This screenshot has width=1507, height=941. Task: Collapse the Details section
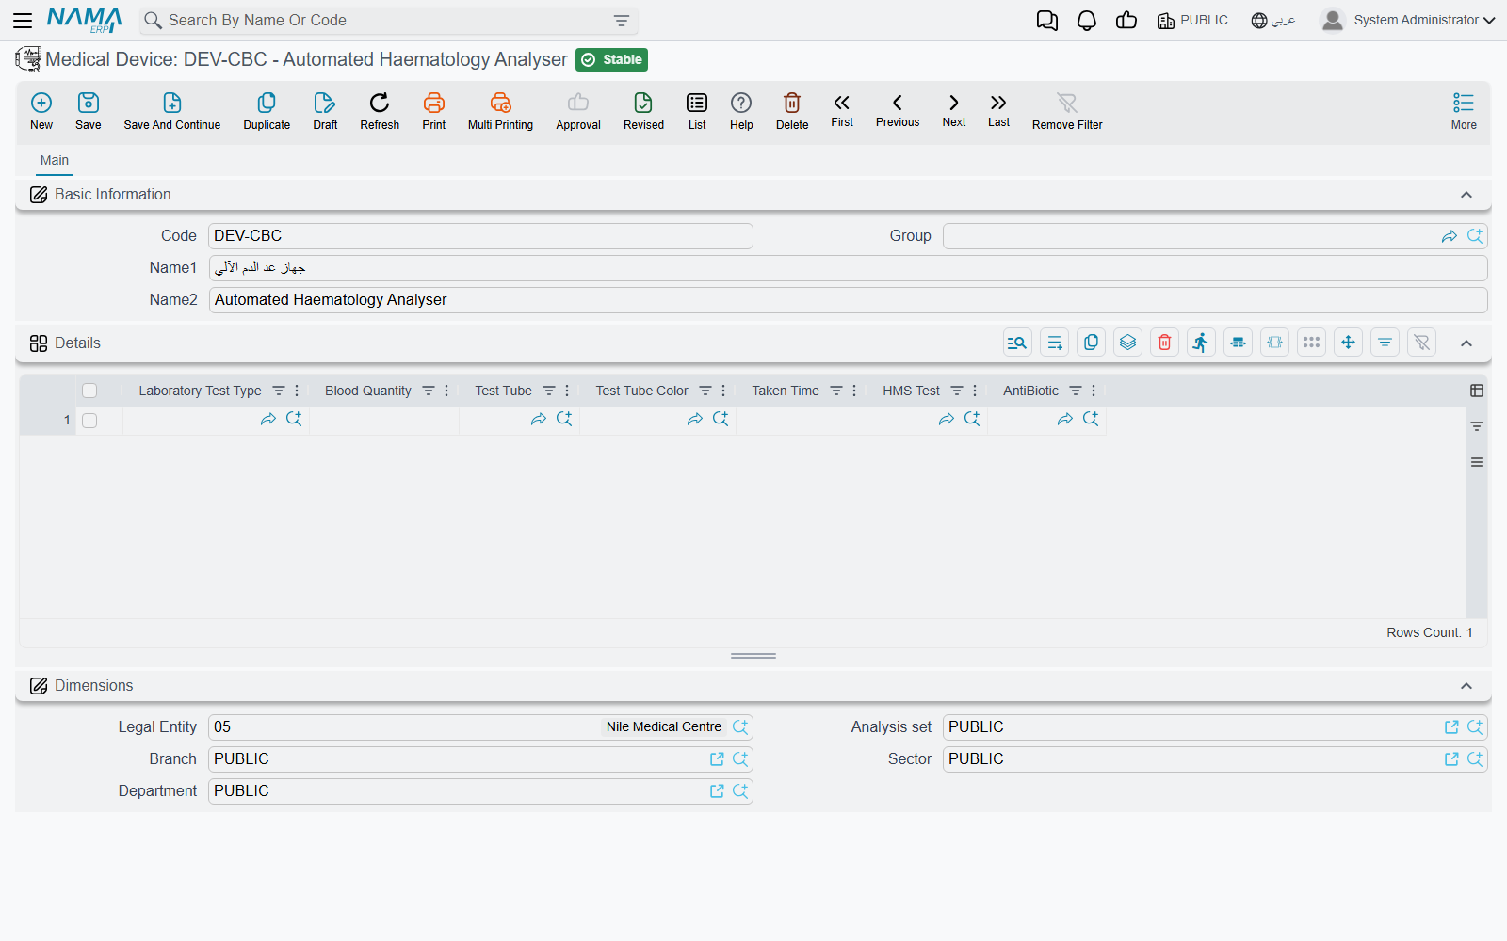1466,343
